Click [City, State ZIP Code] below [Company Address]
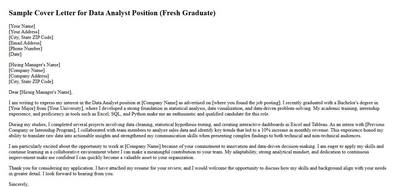The image size is (399, 187). 31,82
